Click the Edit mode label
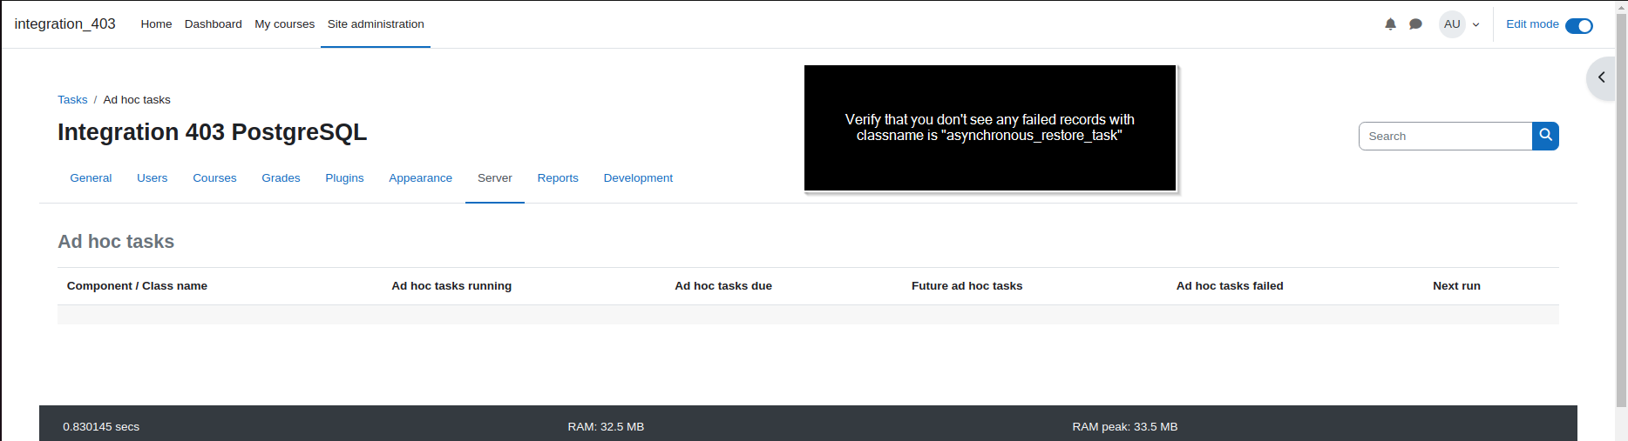The width and height of the screenshot is (1628, 441). (1532, 24)
